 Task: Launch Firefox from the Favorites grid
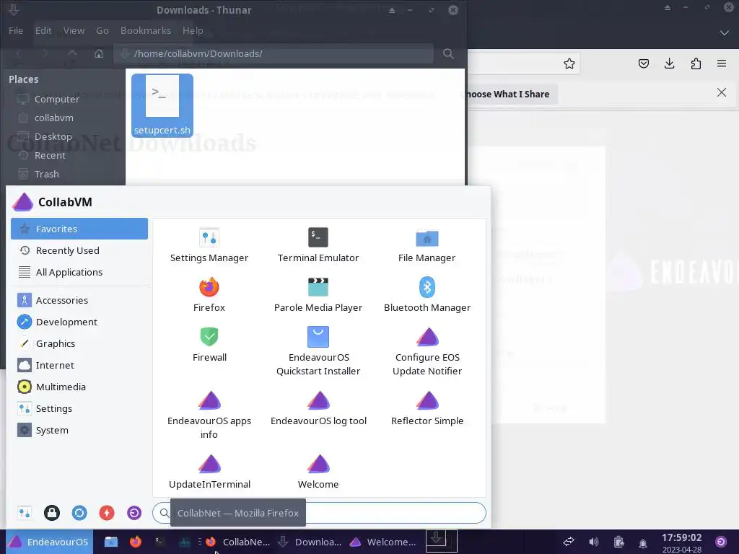(209, 295)
